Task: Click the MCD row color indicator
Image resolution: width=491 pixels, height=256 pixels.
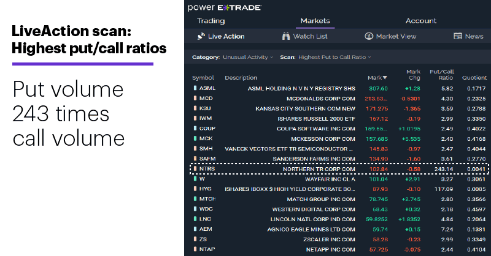Action: coord(195,98)
